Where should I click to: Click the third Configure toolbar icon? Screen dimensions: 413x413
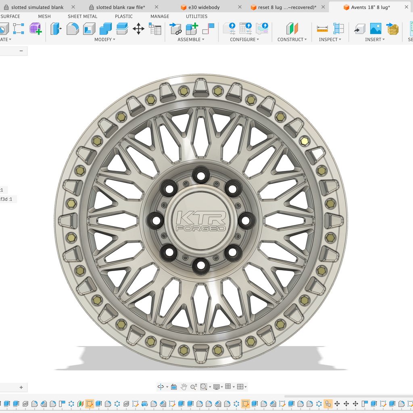click(x=262, y=29)
